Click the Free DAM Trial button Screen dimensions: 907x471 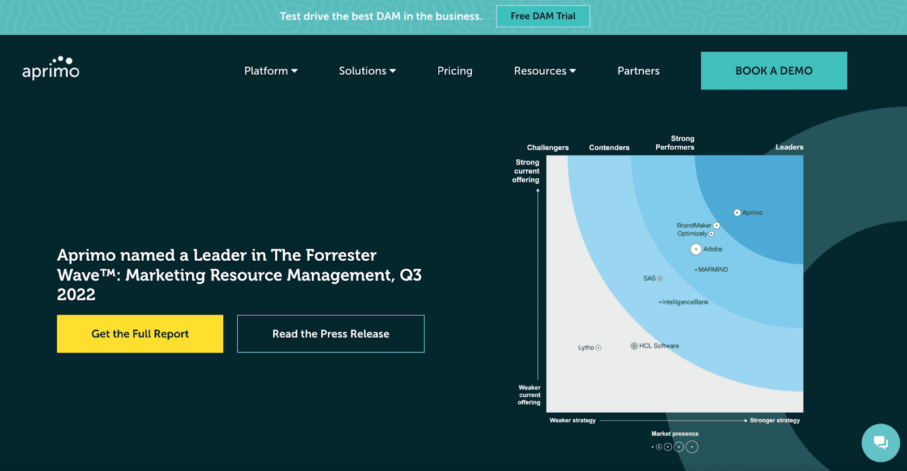pyautogui.click(x=543, y=16)
